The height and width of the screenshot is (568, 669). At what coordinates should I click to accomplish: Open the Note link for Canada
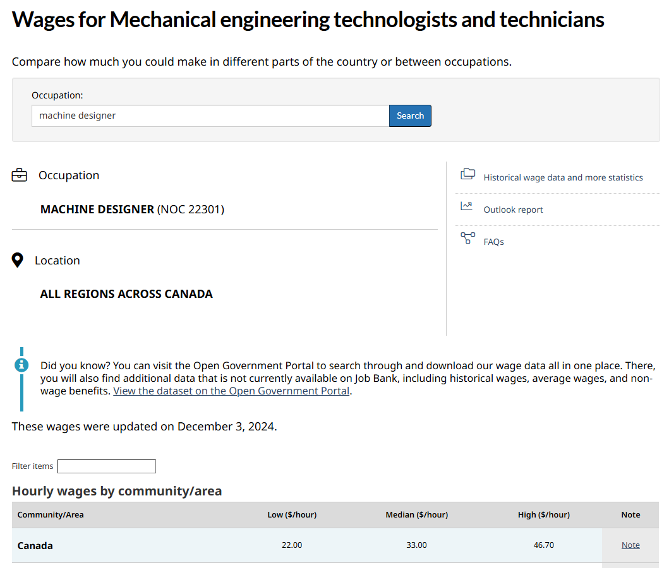pos(630,545)
